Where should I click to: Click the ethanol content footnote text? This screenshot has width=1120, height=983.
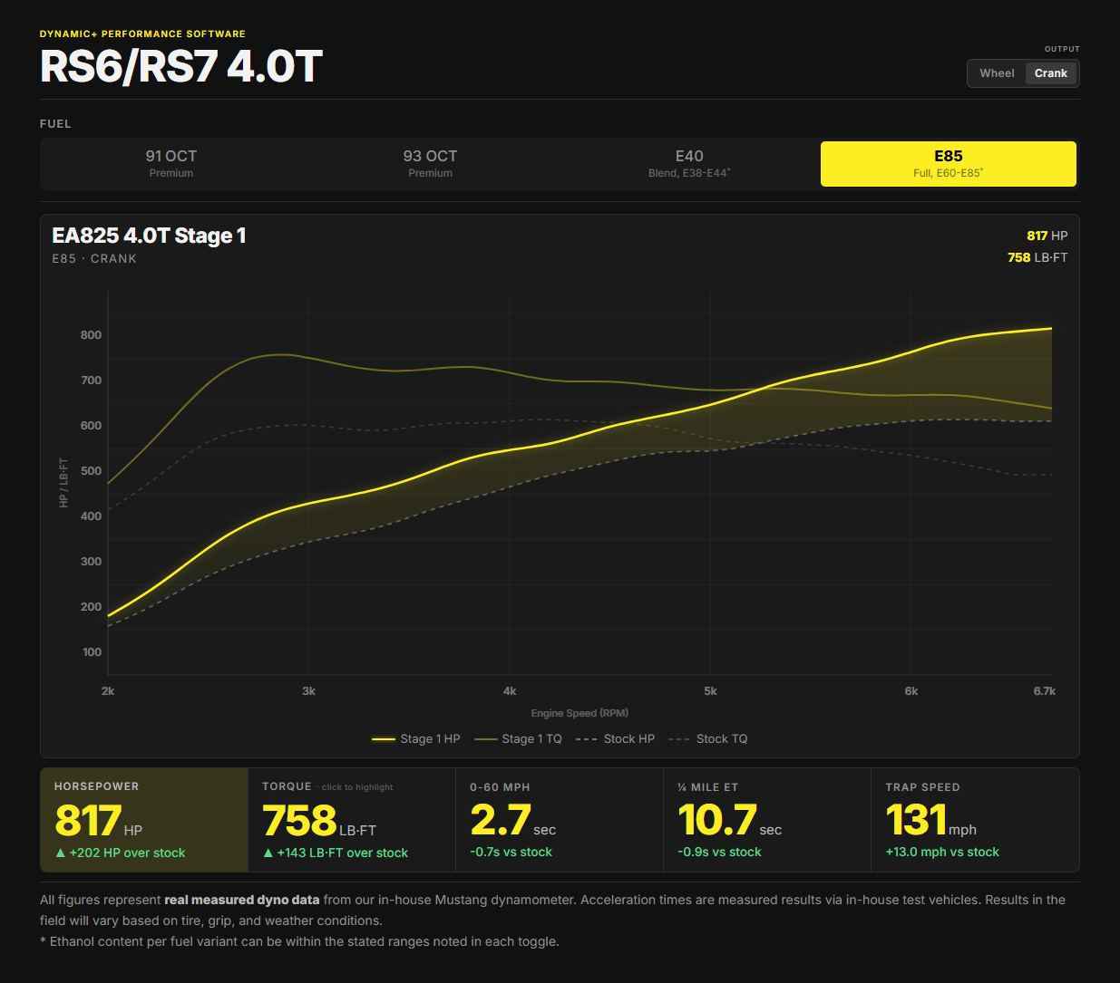pos(299,941)
